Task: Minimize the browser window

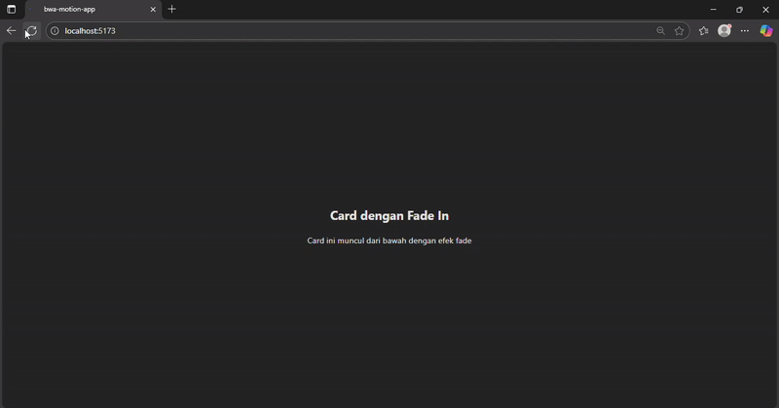Action: pos(713,10)
